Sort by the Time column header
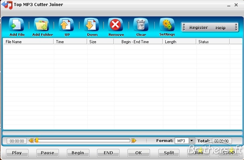Image resolution: width=244 pixels, height=160 pixels. [x=70, y=42]
